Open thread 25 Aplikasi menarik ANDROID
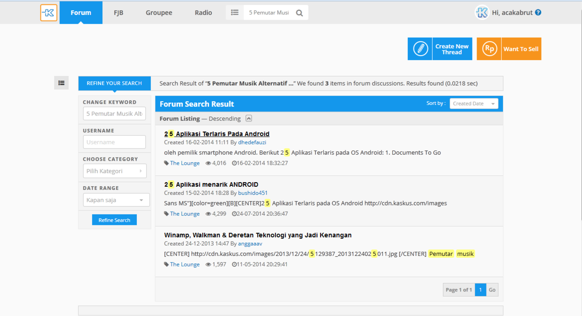Viewport: 582px width, 316px height. pos(211,184)
